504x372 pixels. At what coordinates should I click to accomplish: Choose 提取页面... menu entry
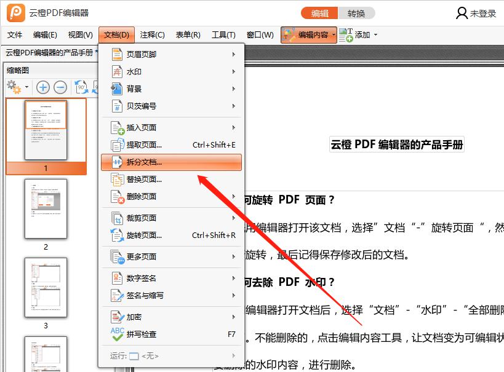[x=171, y=145]
